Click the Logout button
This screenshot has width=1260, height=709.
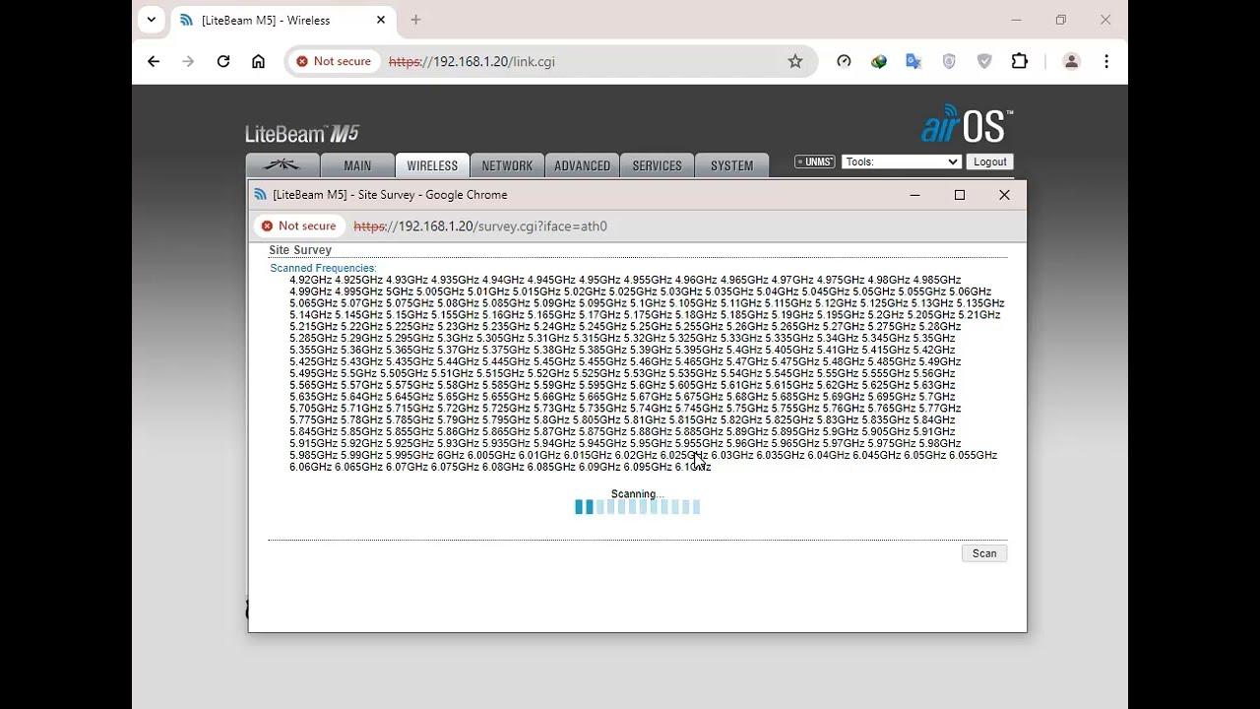coord(989,161)
